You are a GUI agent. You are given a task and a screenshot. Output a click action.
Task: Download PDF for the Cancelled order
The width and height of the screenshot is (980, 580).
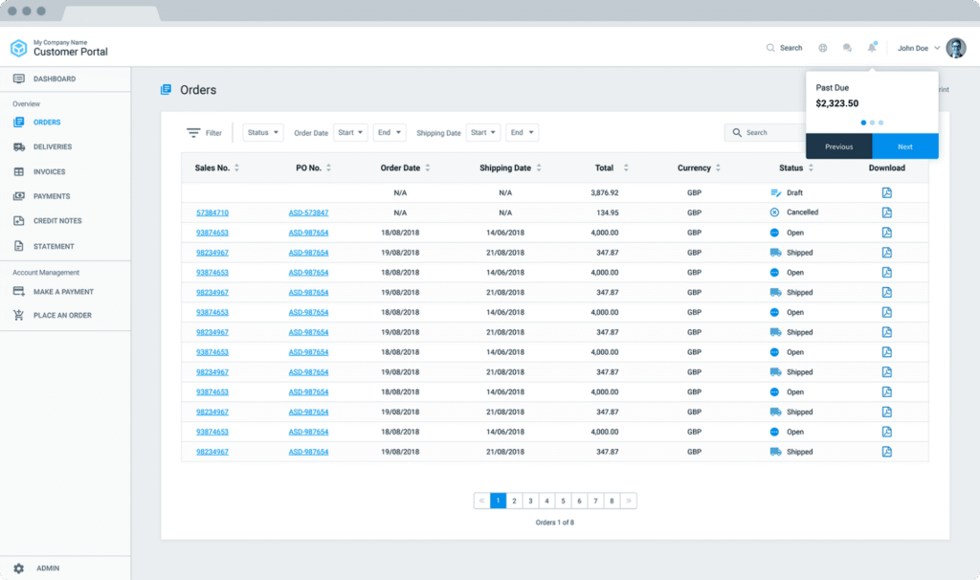886,212
